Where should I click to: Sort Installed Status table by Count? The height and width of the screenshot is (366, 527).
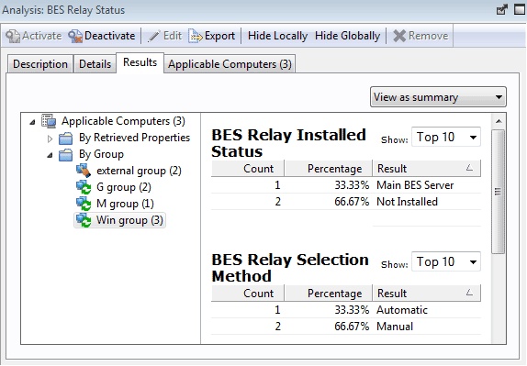pyautogui.click(x=248, y=168)
